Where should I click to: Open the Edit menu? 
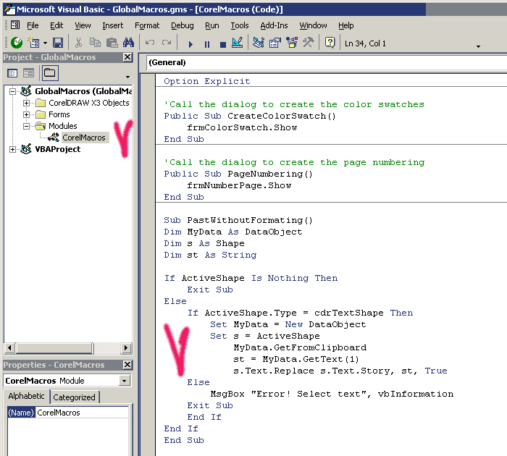pos(56,25)
